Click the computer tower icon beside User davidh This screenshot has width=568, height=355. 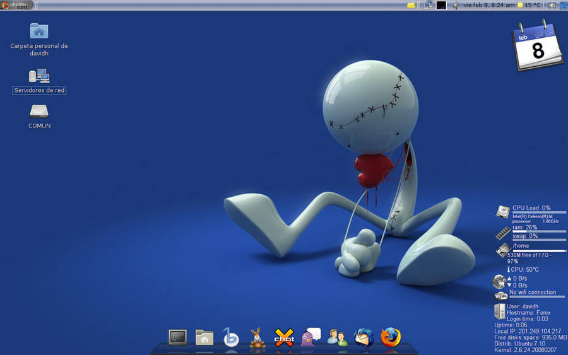pos(500,311)
